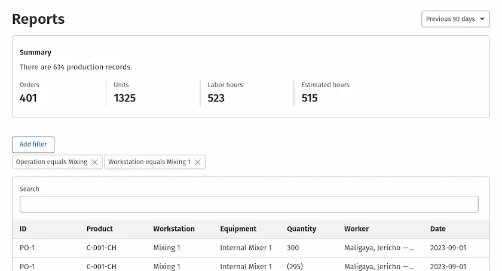Image resolution: width=502 pixels, height=271 pixels.
Task: Select the quantity 300 cell
Action: tap(293, 248)
